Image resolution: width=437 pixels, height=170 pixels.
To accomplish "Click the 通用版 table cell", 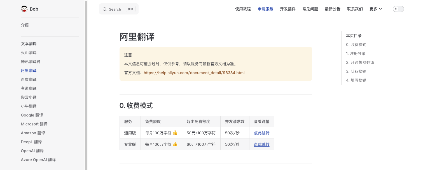I will pos(130,133).
